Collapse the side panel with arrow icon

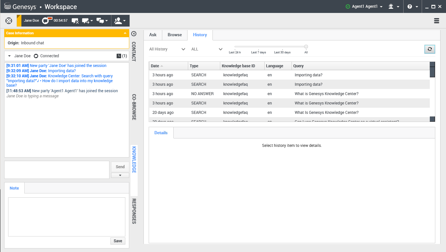[x=134, y=34]
